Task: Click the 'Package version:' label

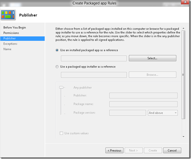Action: (x=84, y=112)
